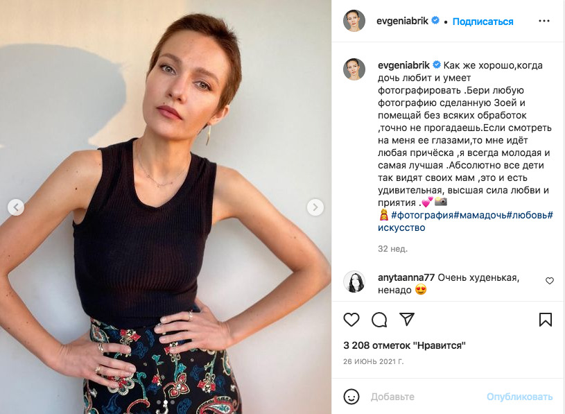View likes list 3 208 отметок
Viewport: 565px width, 414px height.
(x=404, y=345)
